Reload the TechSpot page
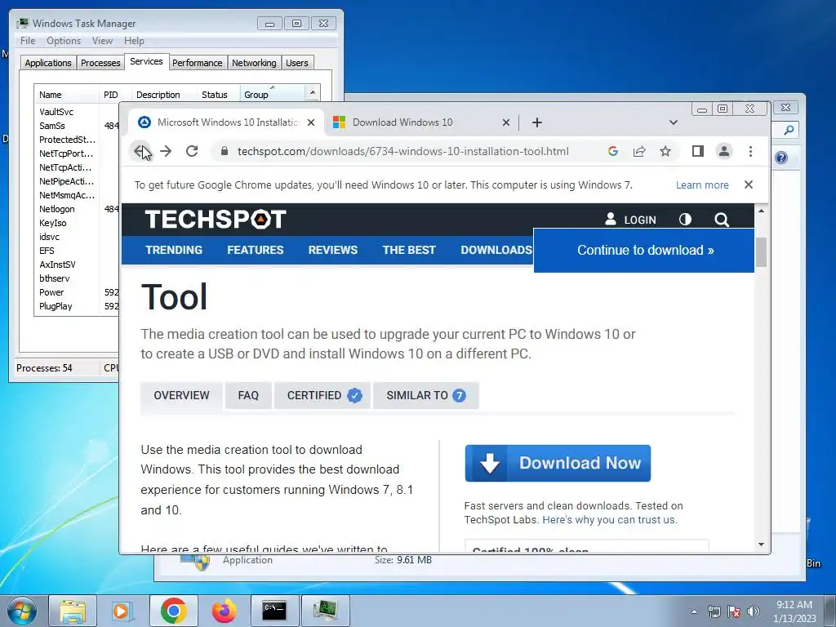The image size is (836, 627). (x=192, y=151)
